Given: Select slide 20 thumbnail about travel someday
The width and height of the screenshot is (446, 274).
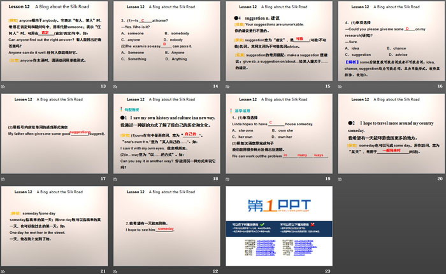Looking at the screenshot, I should pos(391,134).
